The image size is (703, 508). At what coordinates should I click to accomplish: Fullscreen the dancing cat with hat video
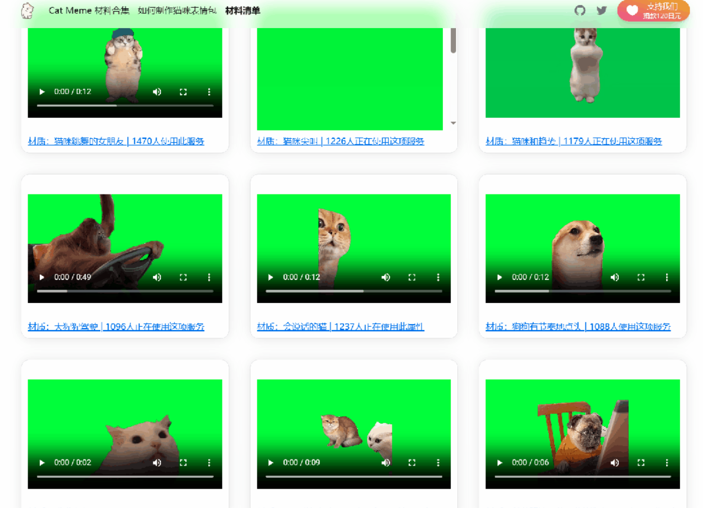[183, 92]
